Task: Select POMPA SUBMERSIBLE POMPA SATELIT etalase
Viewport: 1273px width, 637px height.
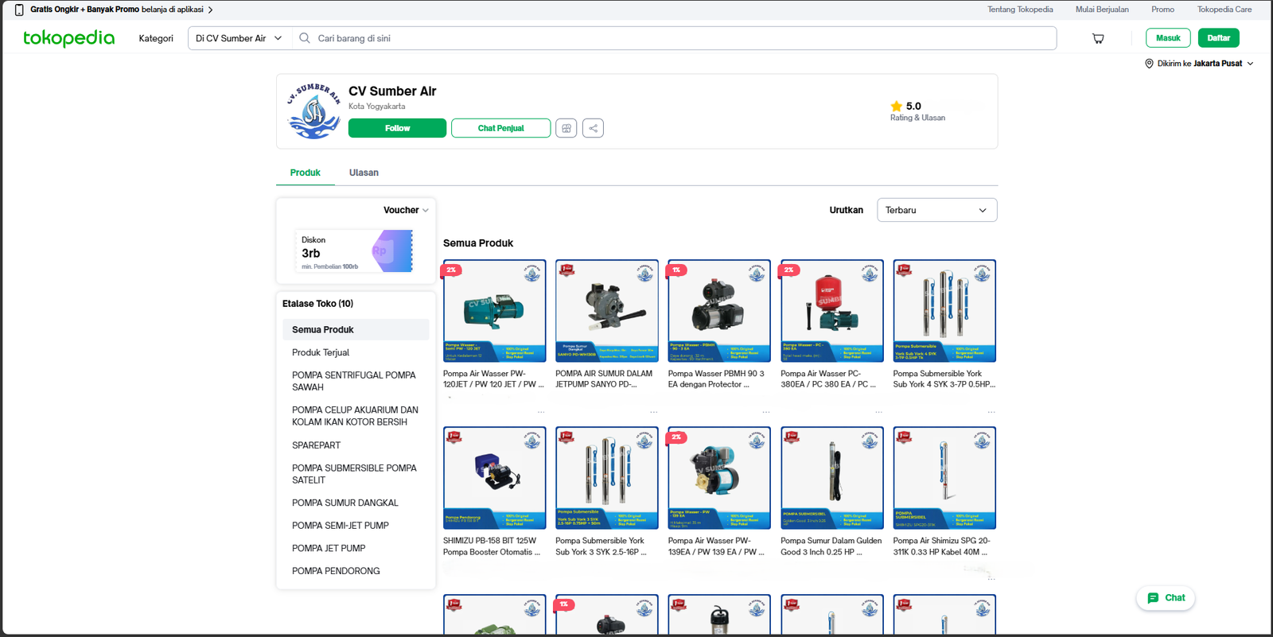Action: pos(356,474)
